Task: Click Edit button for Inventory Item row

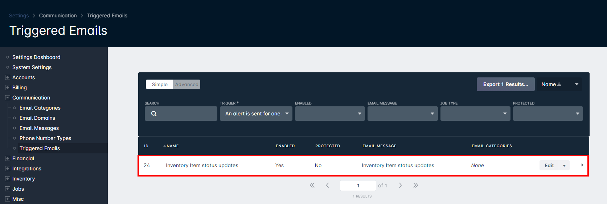Action: point(549,165)
